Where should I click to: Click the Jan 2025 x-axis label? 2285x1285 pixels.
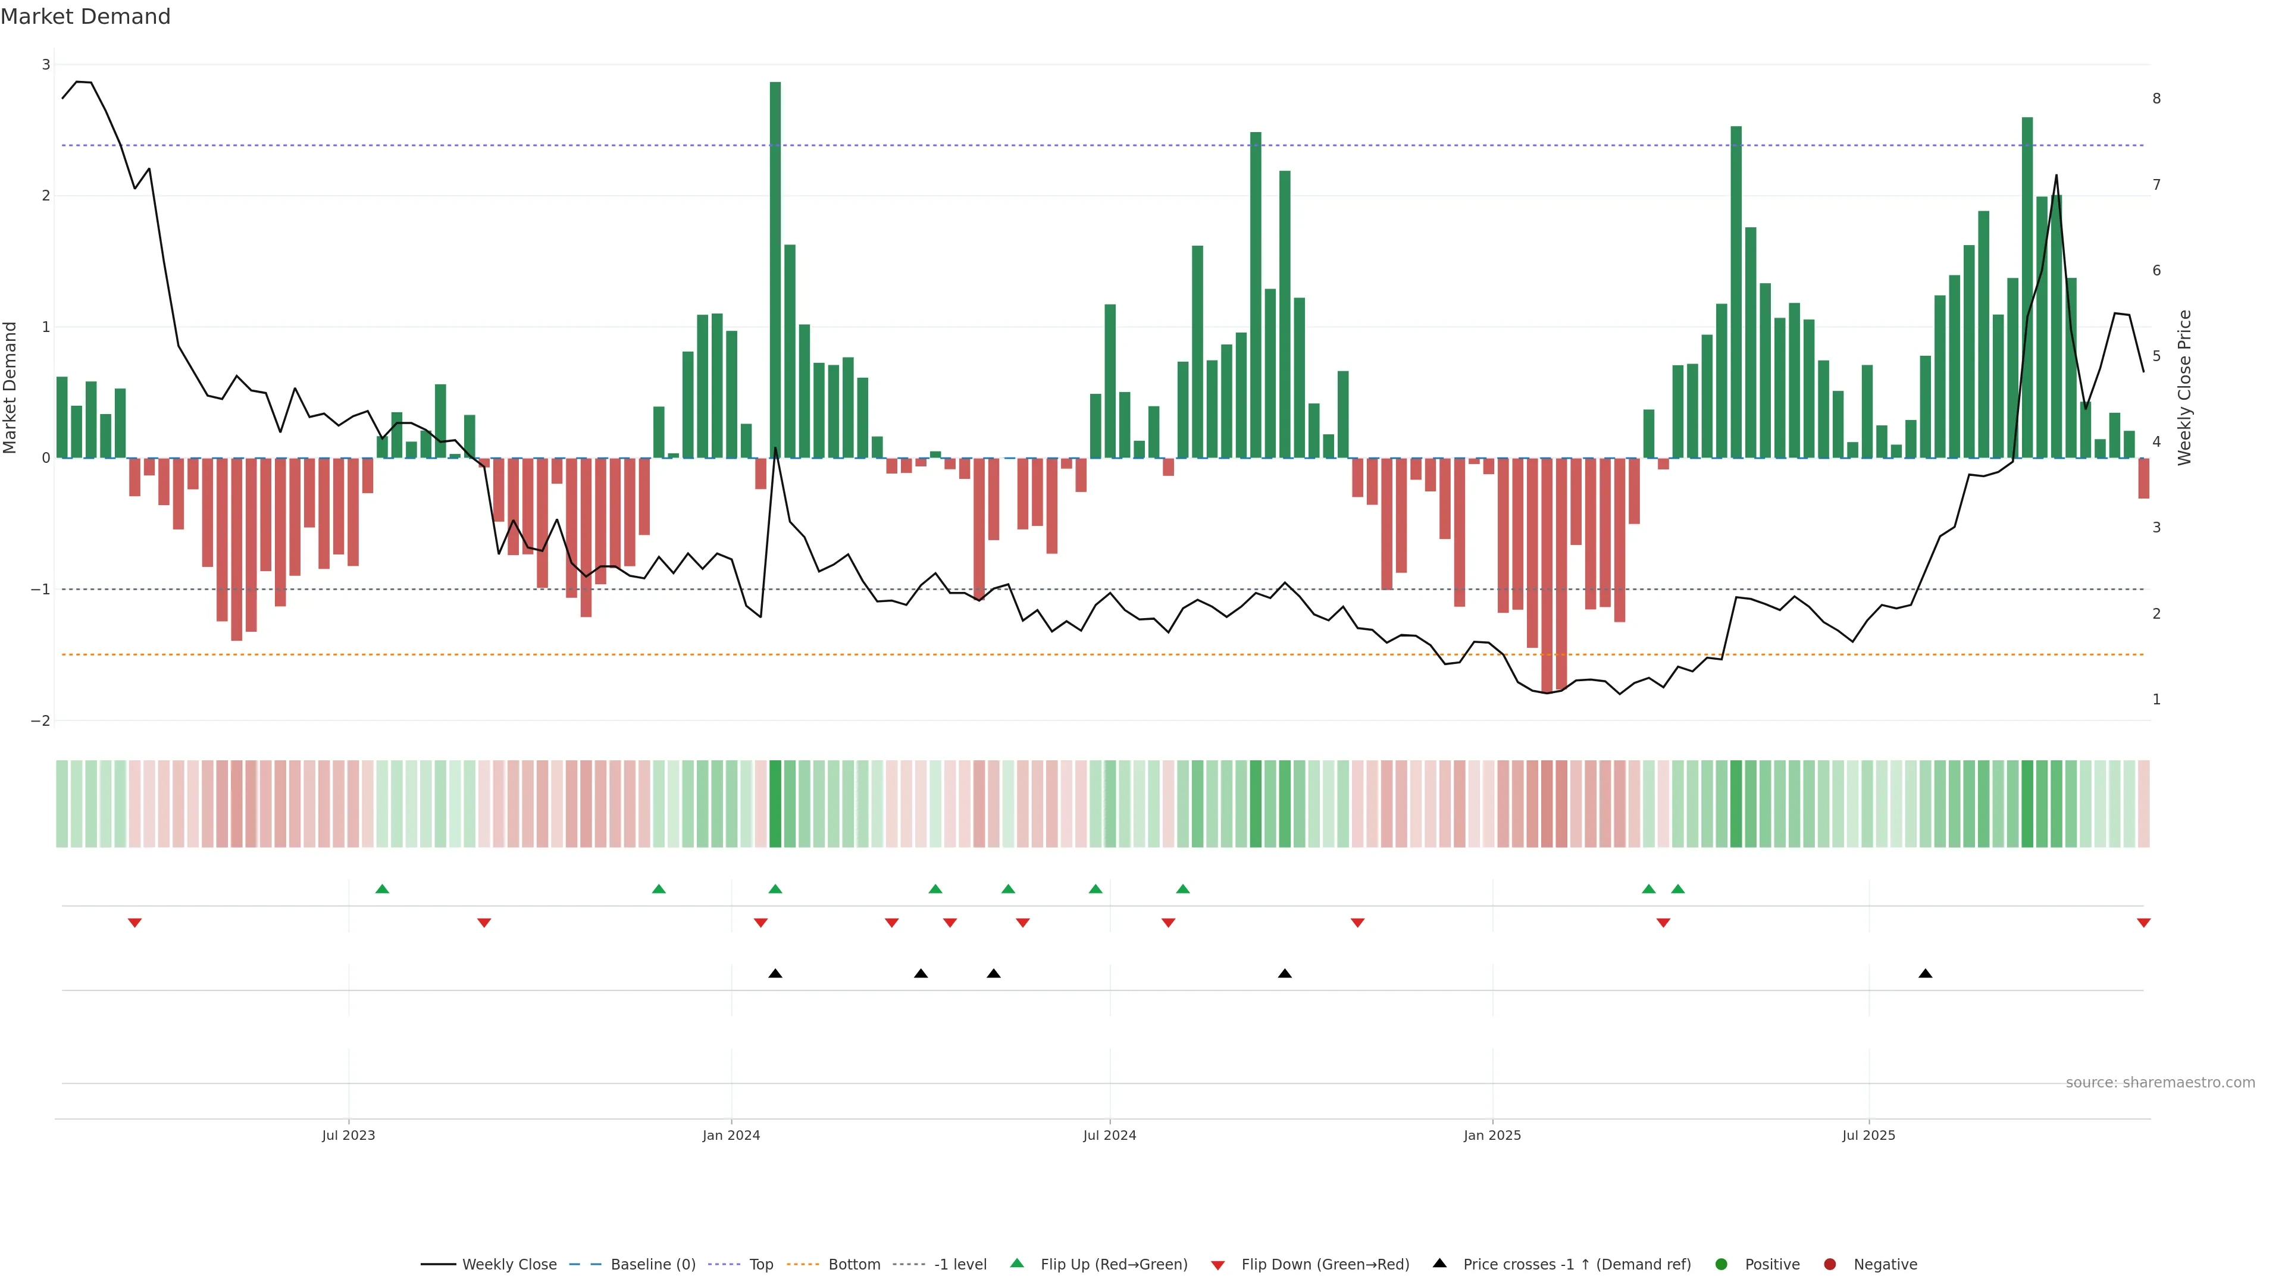click(1492, 1135)
